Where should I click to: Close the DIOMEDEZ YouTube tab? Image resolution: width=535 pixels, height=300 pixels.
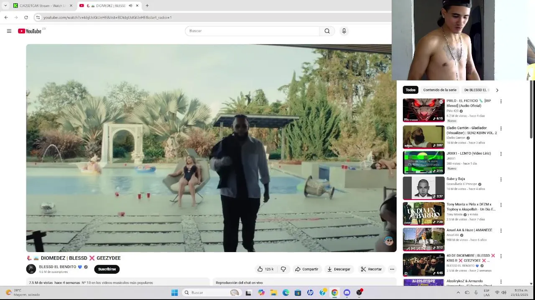[x=137, y=6]
